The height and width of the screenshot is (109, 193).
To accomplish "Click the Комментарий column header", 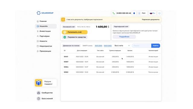I will click(153, 51).
